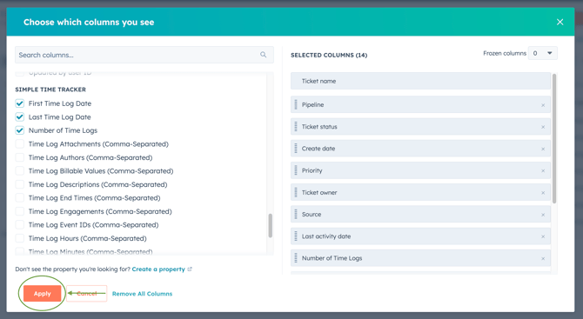Image resolution: width=583 pixels, height=319 pixels.
Task: Close the column chooser dialog with X
Action: 560,22
